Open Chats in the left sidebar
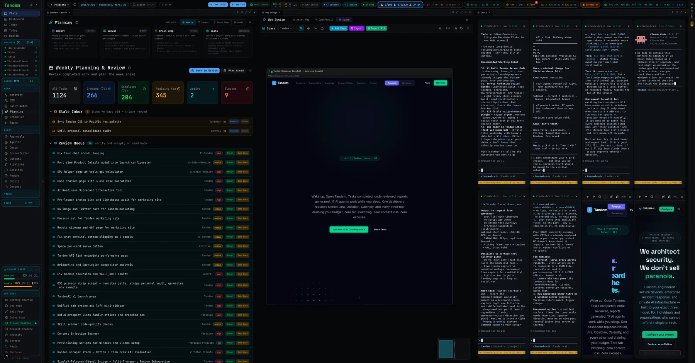Image resolution: width=695 pixels, height=363 pixels. (21, 14)
